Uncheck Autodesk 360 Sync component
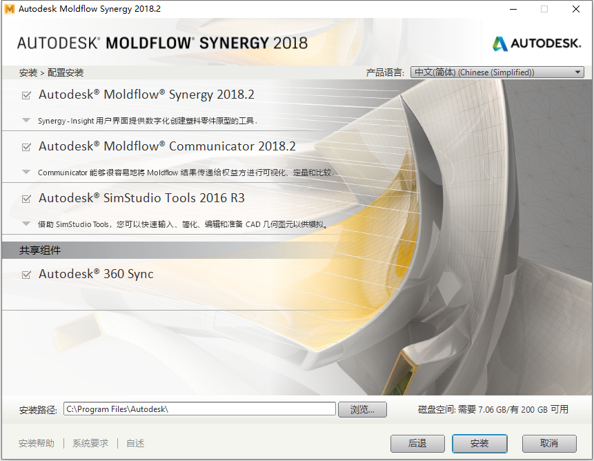Screen dimensions: 594x461 [x=26, y=275]
